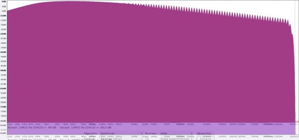Click the -60dB label on the level axis

pos(3,88)
